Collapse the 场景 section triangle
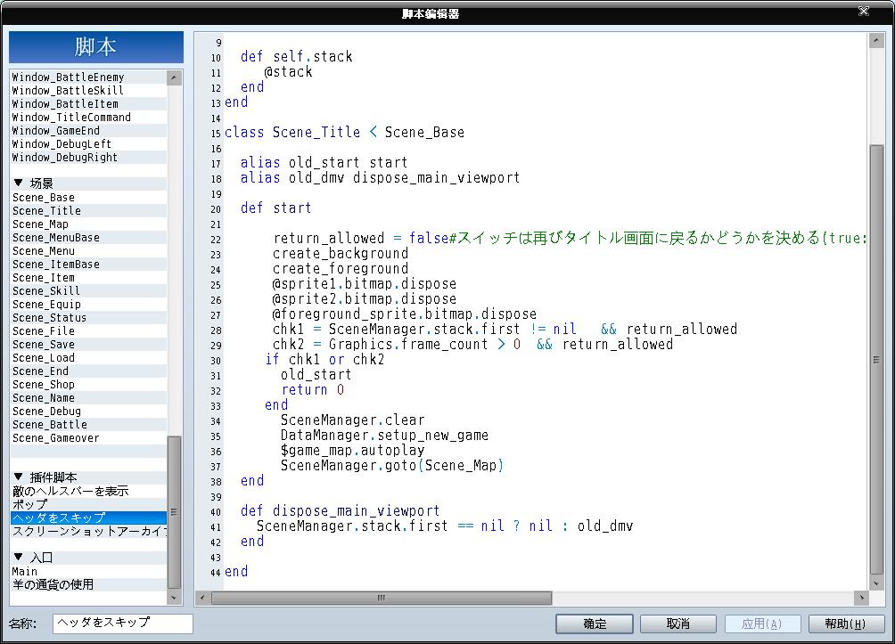 [x=18, y=183]
